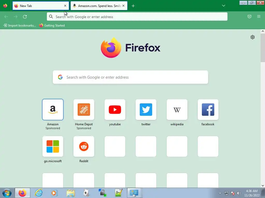This screenshot has height=198, width=265.
Task: Click the back navigation arrow
Action: tap(6, 17)
